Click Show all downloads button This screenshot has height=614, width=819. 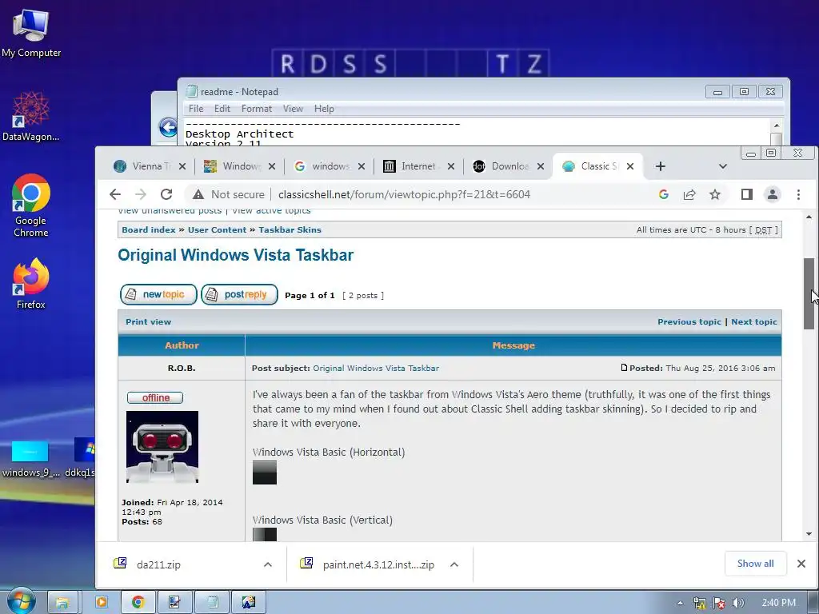point(755,564)
